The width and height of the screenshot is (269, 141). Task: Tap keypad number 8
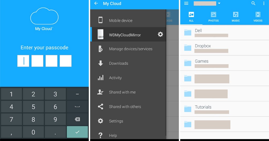tap(33, 119)
